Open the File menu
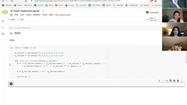 click(11, 15)
